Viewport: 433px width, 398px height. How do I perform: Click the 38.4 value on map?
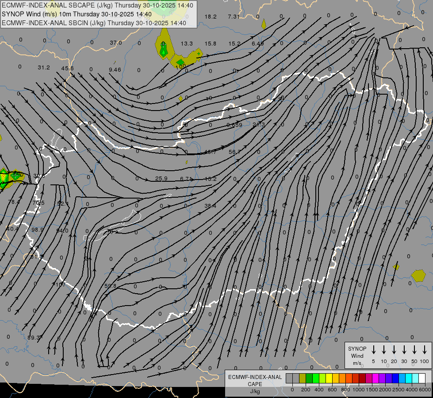[x=210, y=206]
